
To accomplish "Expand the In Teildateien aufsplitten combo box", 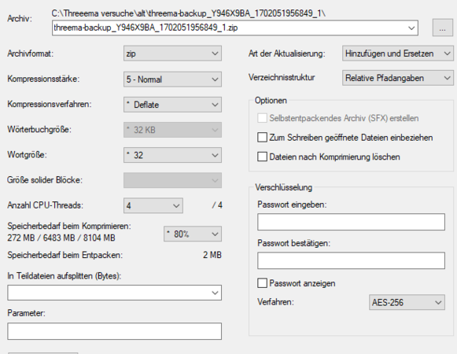I will point(215,293).
